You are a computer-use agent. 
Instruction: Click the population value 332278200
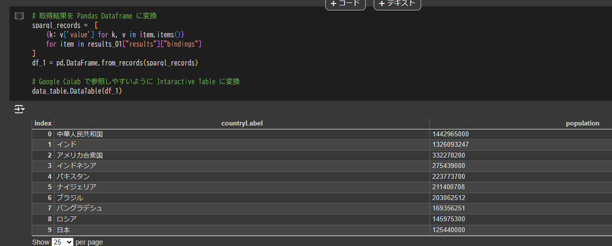pos(448,155)
